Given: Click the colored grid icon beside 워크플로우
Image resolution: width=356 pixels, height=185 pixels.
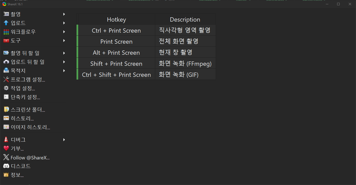Looking at the screenshot, I should tap(6, 32).
